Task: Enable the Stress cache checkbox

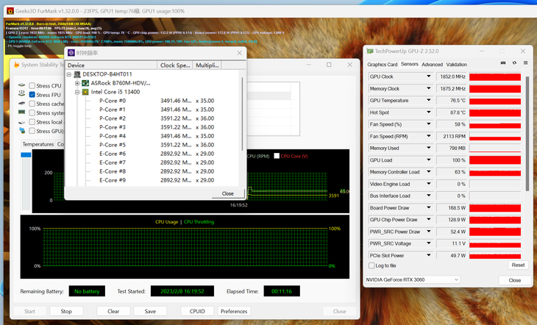Action: pos(32,104)
